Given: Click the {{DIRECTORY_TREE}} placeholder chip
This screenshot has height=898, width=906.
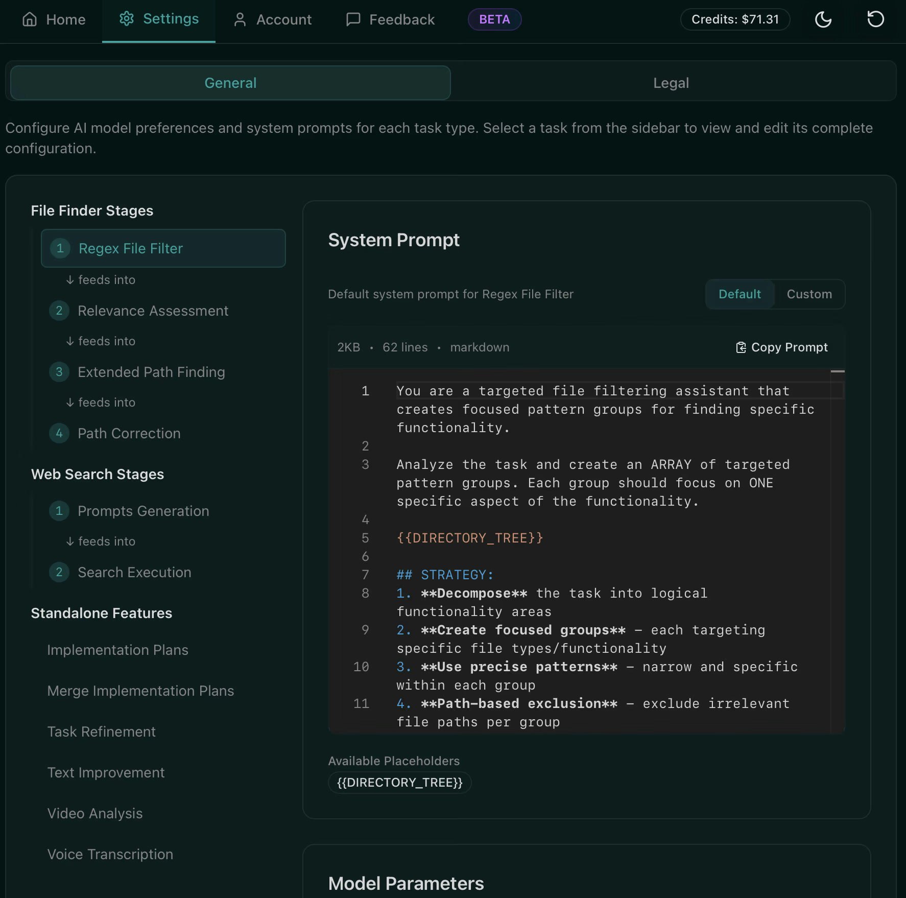Looking at the screenshot, I should click(x=399, y=783).
